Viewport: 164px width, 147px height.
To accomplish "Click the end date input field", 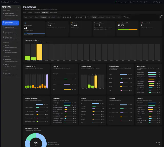I will coord(81,17).
